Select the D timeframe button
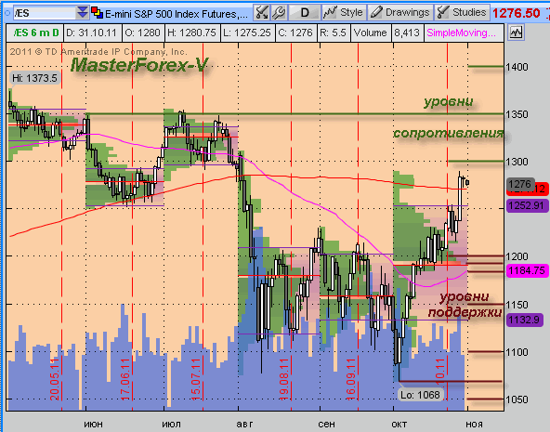This screenshot has height=432, width=550. [304, 13]
